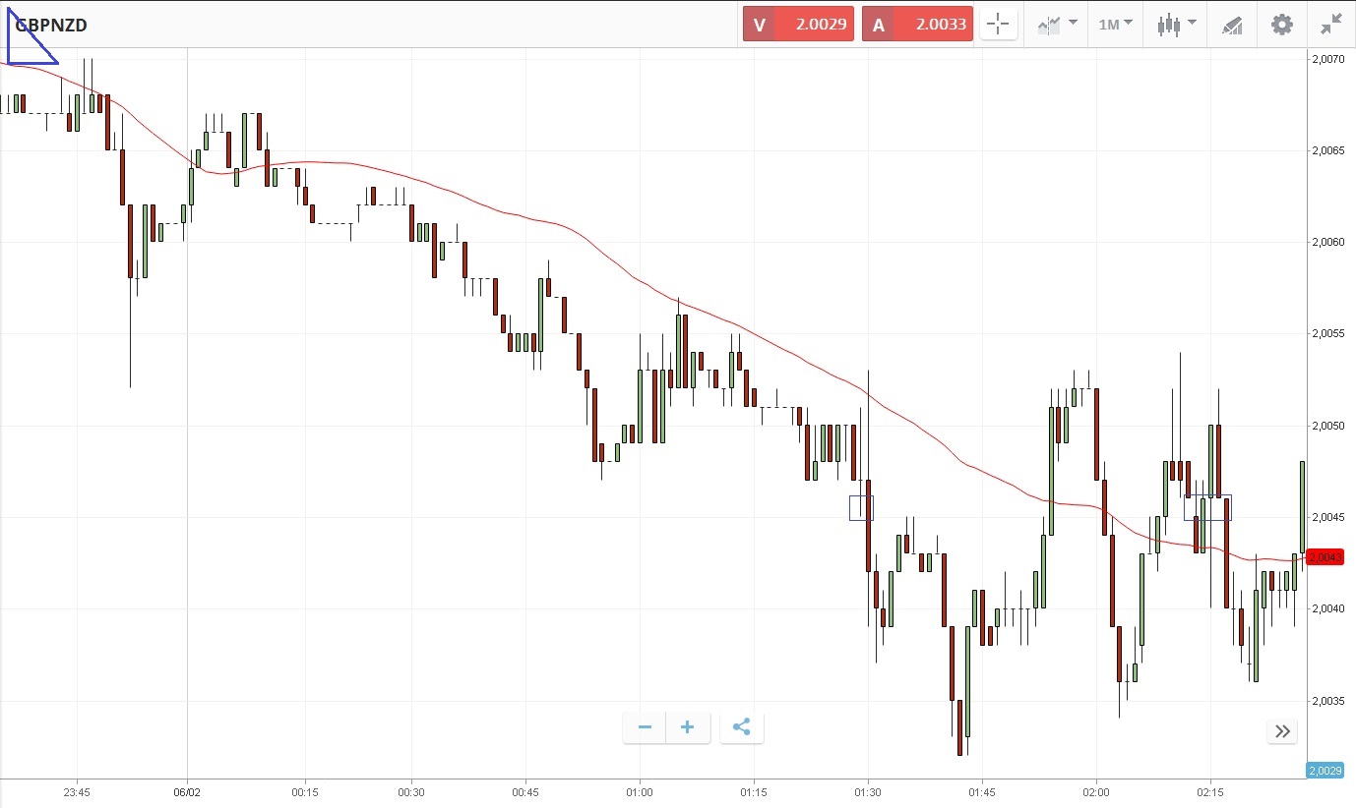Open the candlestick chart type dropdown

1177,25
